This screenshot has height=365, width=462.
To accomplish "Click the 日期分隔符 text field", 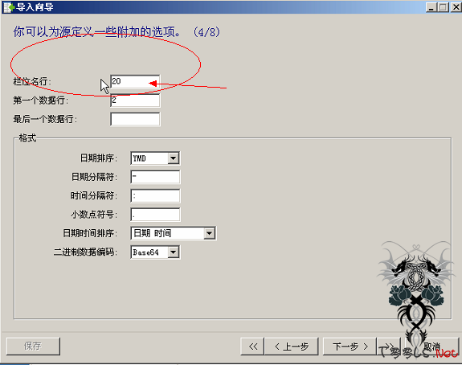I will click(x=155, y=177).
